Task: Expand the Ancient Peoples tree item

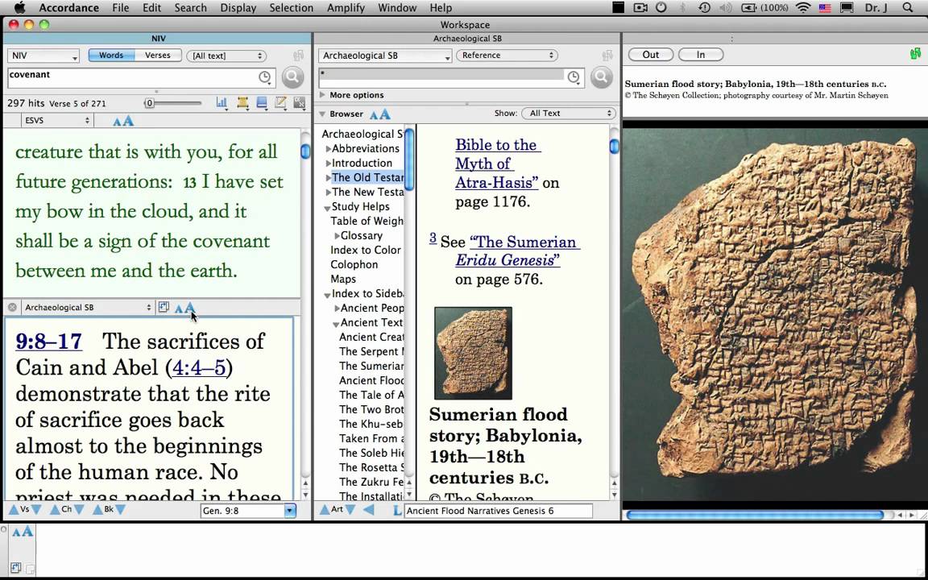Action: [337, 309]
